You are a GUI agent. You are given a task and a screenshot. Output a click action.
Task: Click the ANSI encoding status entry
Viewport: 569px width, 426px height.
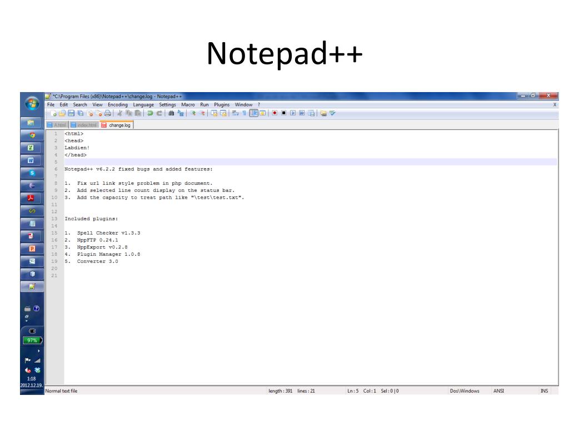coord(498,391)
